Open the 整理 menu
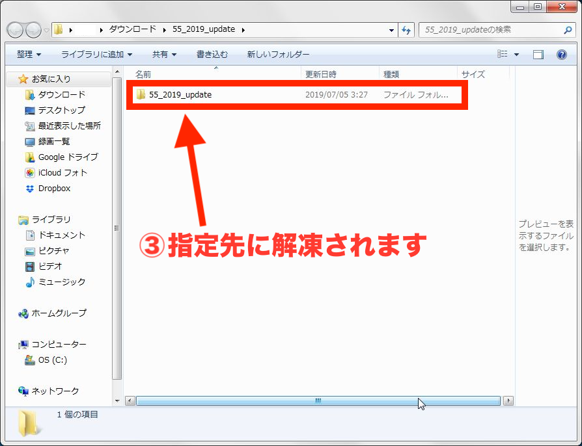The width and height of the screenshot is (582, 446). 29,55
